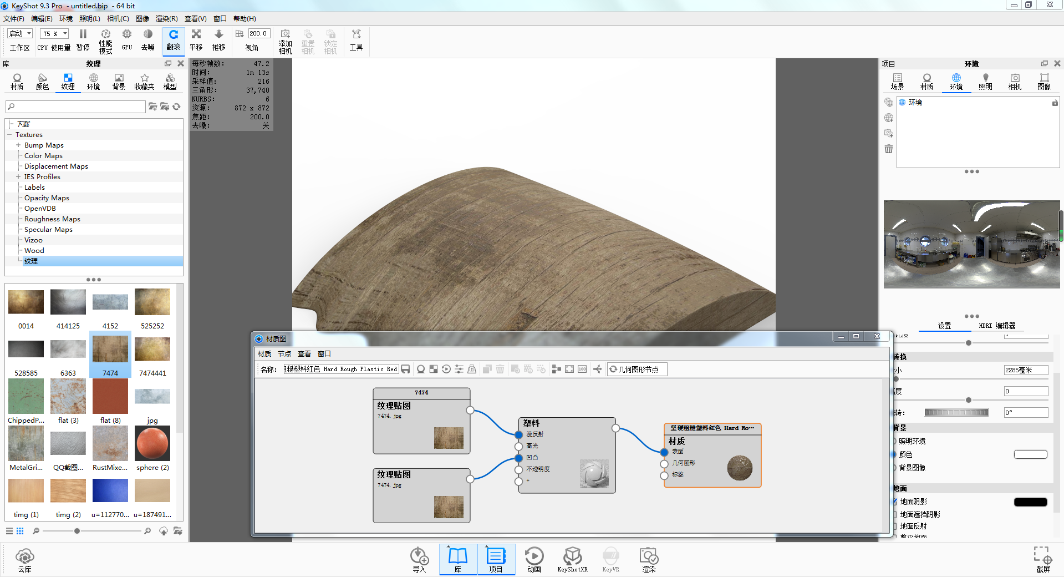Switch library to Materials tab
This screenshot has width=1064, height=577.
tap(17, 82)
